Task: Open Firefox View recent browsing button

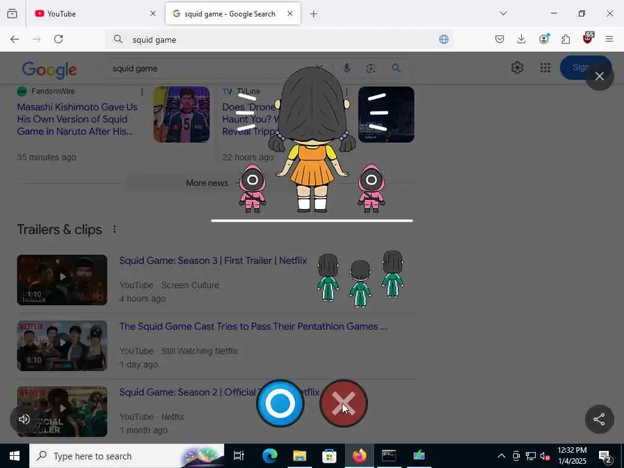Action: point(12,14)
